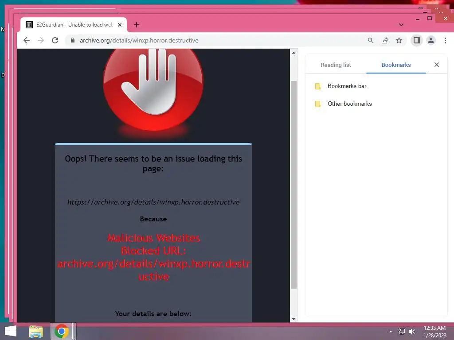454x340 pixels.
Task: Close the E2Guardian tab
Action: click(x=120, y=25)
